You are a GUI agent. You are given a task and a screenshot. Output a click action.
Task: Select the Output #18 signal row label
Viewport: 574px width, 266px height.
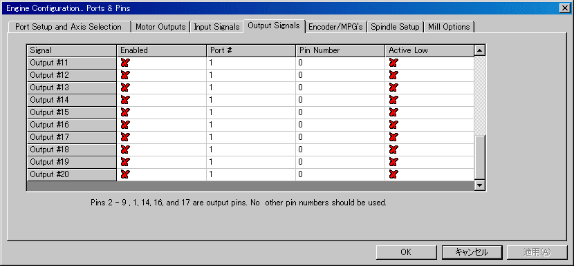click(x=72, y=150)
